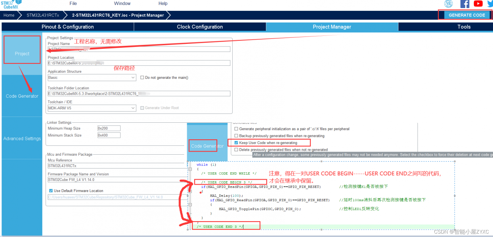This screenshot has height=237, width=493.
Task: Collapse the while (1) code fold marker
Action: 191,169
